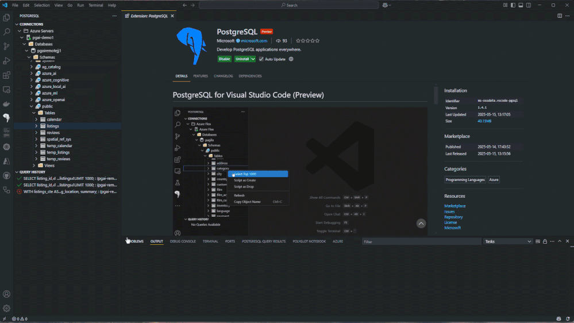Collapse the public schema
The width and height of the screenshot is (574, 323).
32,106
